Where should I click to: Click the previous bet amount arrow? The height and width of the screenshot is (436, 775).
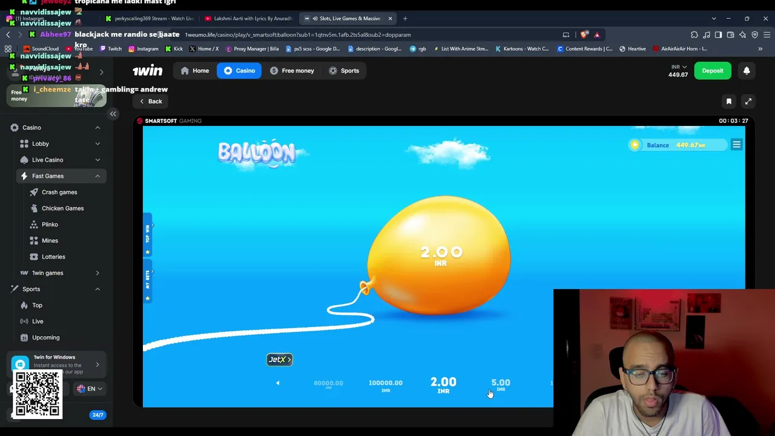(x=278, y=383)
